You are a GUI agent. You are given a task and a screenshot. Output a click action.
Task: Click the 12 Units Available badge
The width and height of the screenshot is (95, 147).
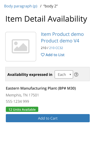click(x=22, y=109)
